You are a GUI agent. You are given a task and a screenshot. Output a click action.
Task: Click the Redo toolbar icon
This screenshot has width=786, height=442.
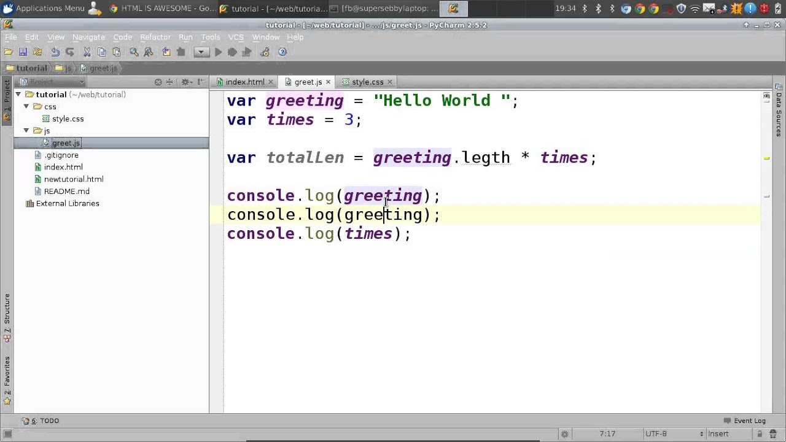pyautogui.click(x=69, y=52)
